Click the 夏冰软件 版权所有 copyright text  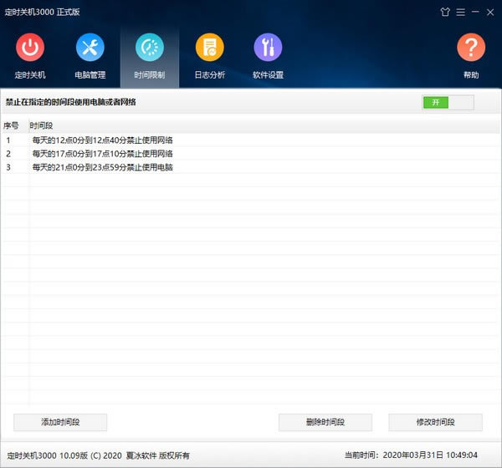click(157, 455)
